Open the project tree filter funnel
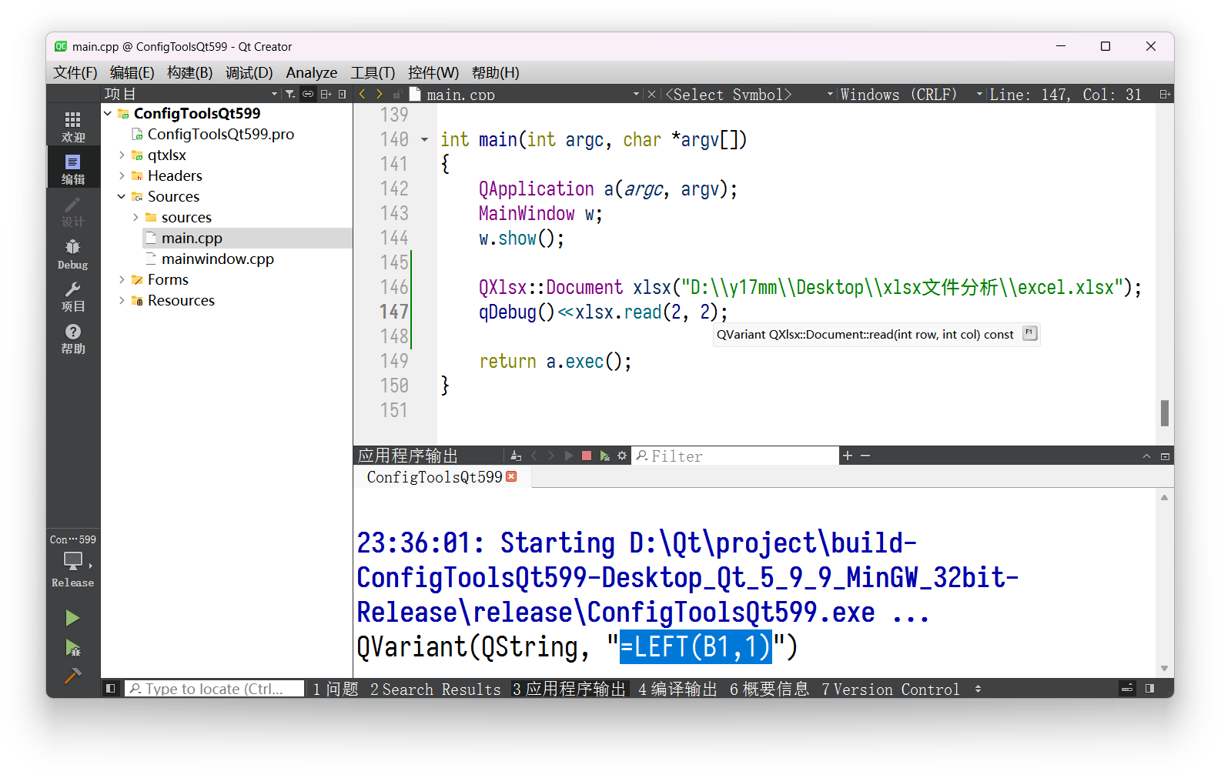 tap(290, 94)
